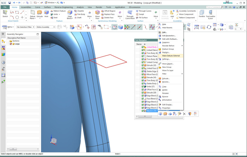Select the Swept surface tool

coord(140,14)
